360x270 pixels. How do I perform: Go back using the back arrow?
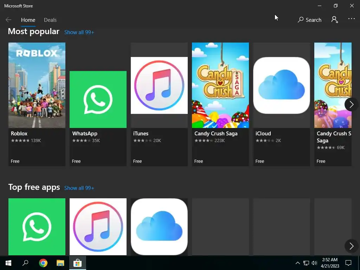pos(8,20)
